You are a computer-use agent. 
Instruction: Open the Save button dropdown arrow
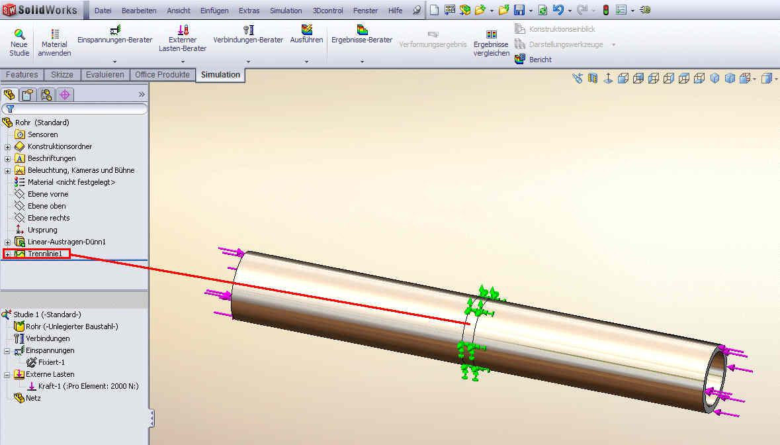(x=531, y=11)
